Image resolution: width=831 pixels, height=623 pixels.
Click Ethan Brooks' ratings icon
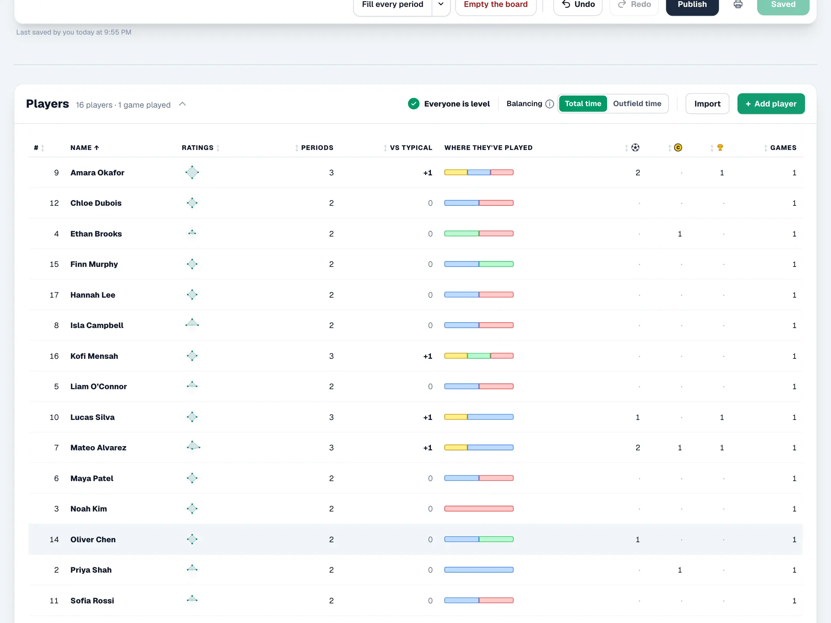click(192, 233)
